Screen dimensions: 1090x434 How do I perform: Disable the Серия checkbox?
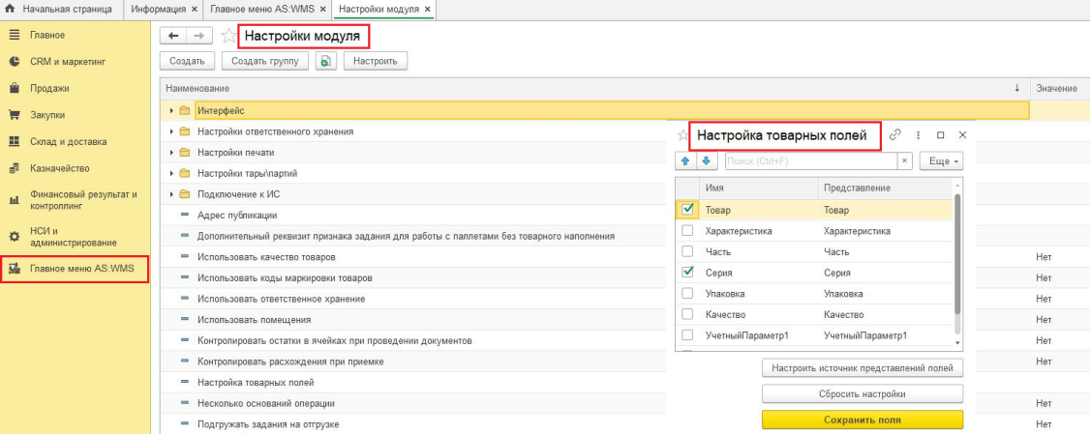(687, 273)
